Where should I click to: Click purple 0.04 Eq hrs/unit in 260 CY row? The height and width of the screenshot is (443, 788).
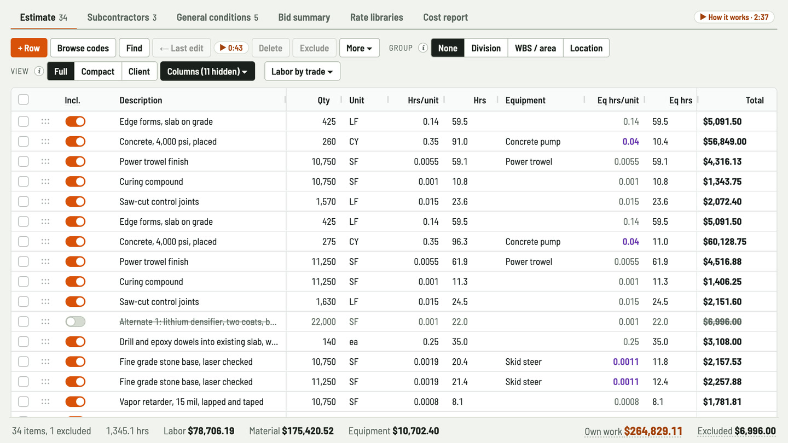click(x=630, y=142)
